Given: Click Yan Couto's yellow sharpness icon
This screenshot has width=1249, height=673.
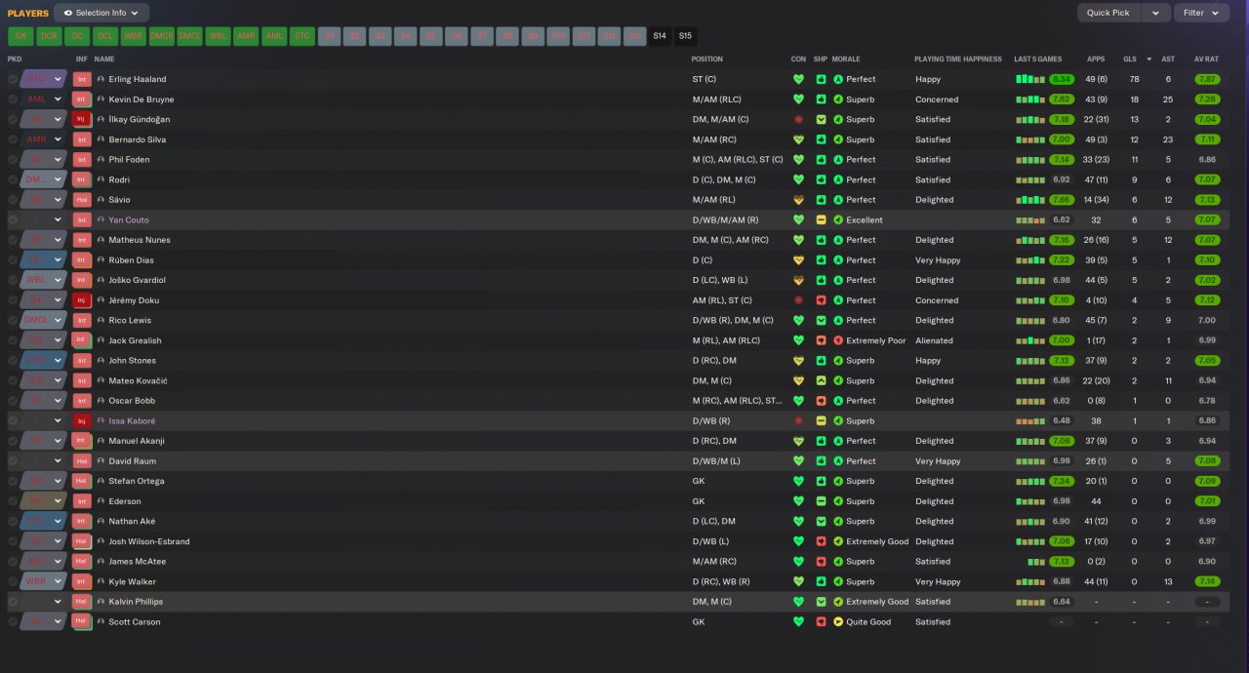Looking at the screenshot, I should pyautogui.click(x=821, y=219).
